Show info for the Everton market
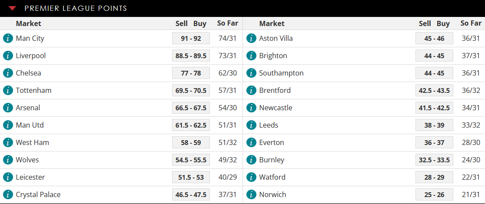The width and height of the screenshot is (485, 204). [251, 142]
